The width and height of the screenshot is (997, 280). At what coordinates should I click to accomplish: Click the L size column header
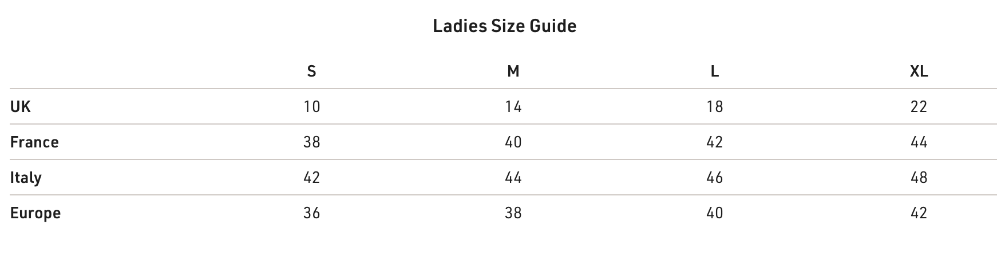click(714, 71)
